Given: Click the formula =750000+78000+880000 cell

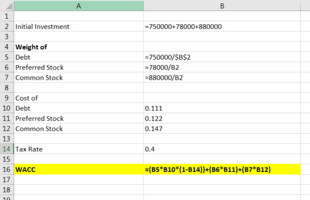Looking at the screenshot, I should 222,27.
